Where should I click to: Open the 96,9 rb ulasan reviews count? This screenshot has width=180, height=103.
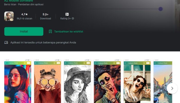point(25,19)
